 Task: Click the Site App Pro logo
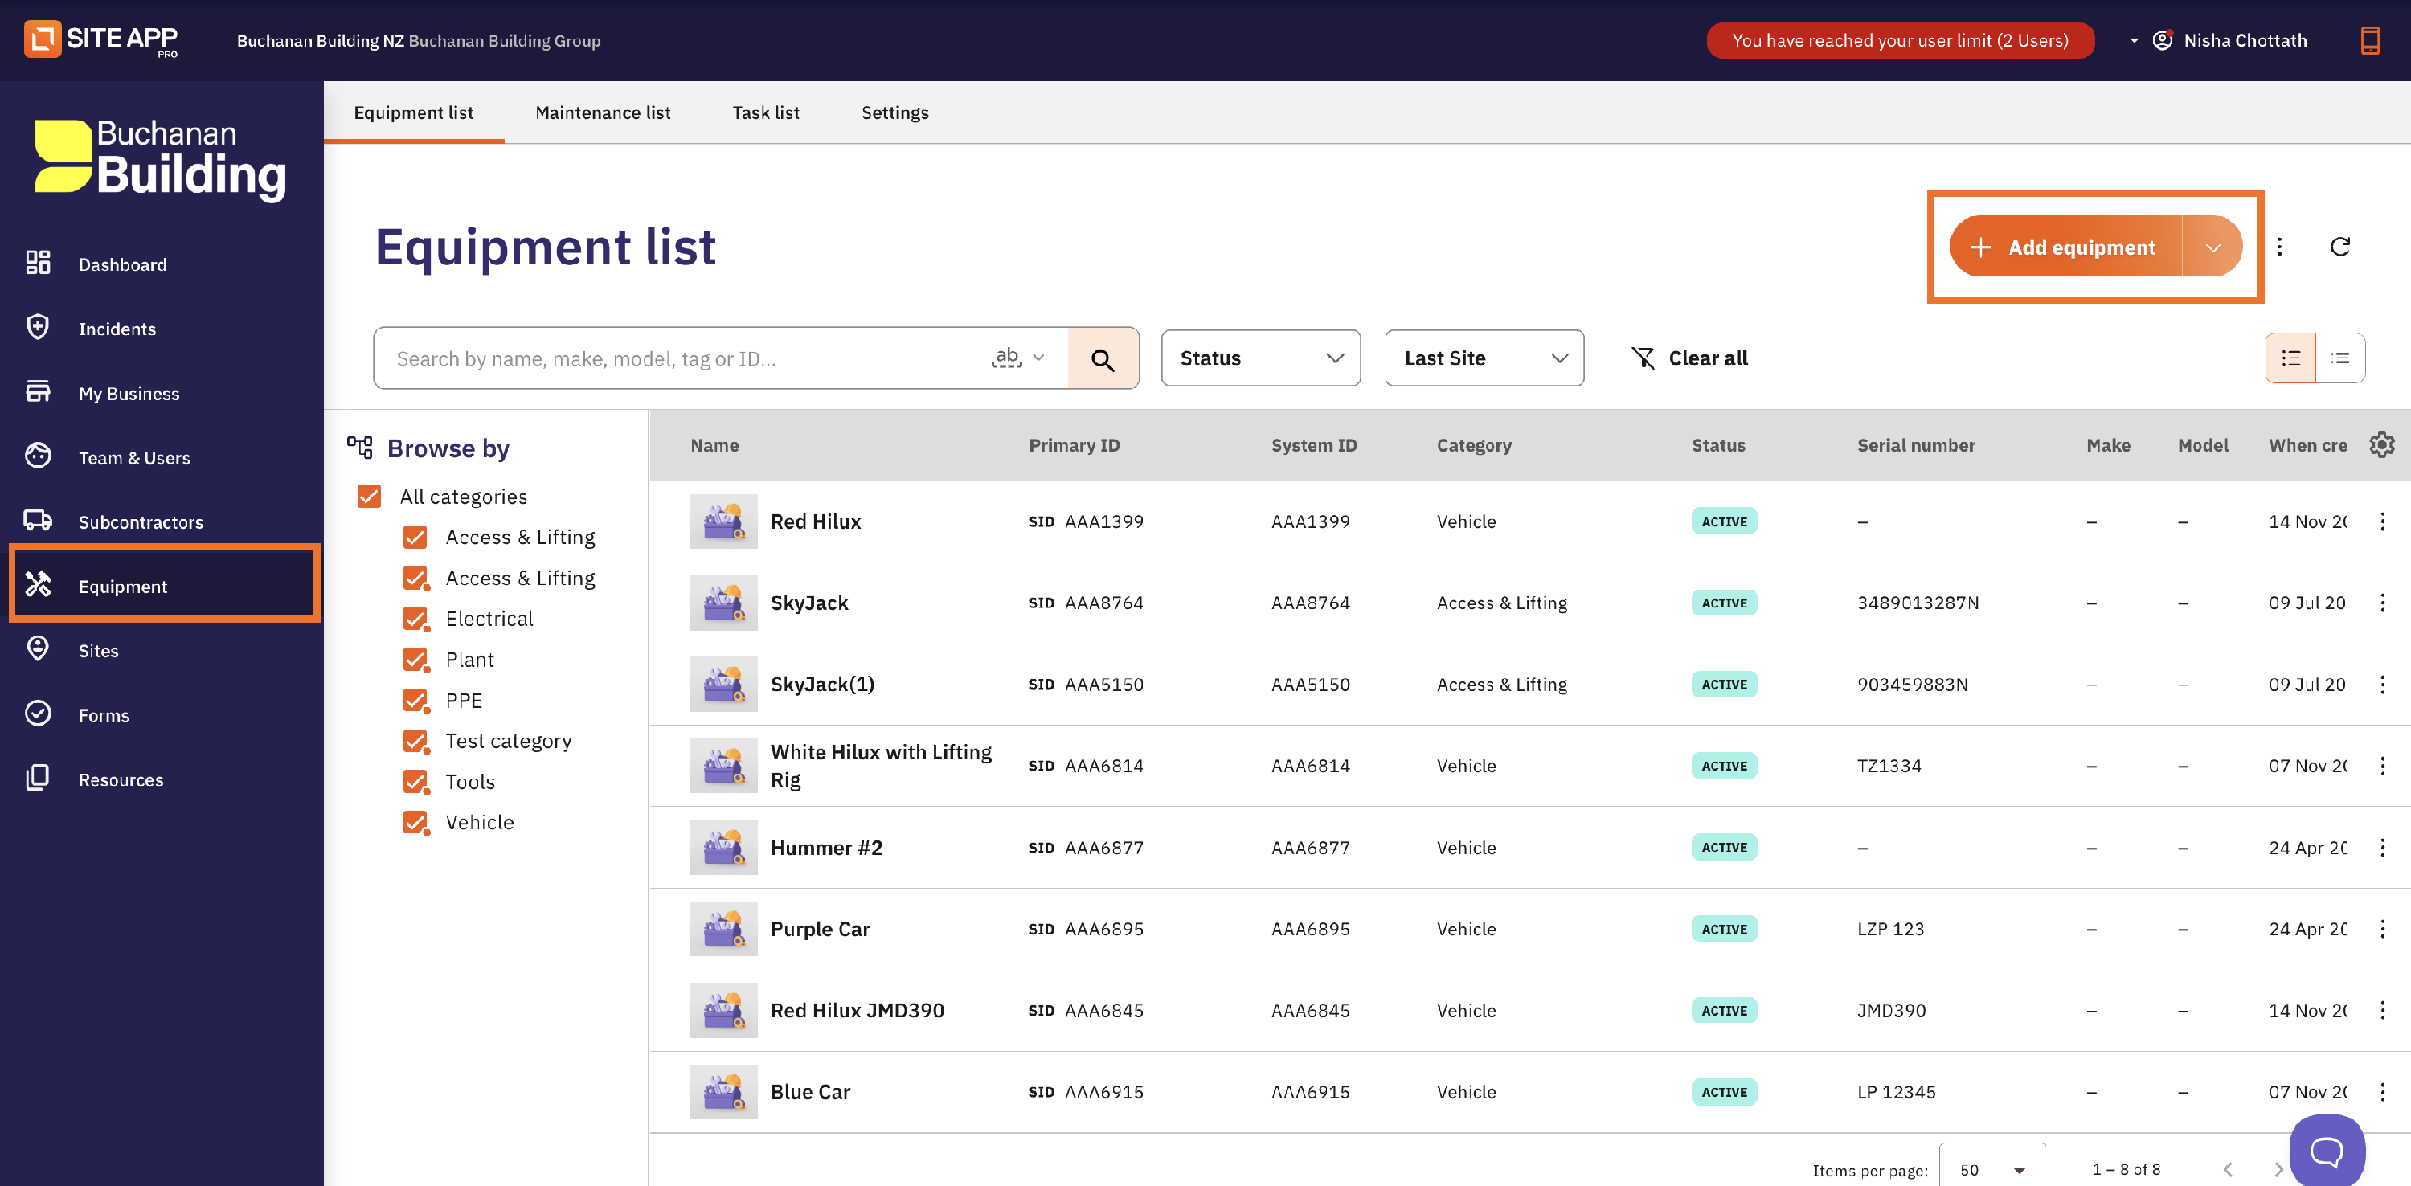point(101,39)
